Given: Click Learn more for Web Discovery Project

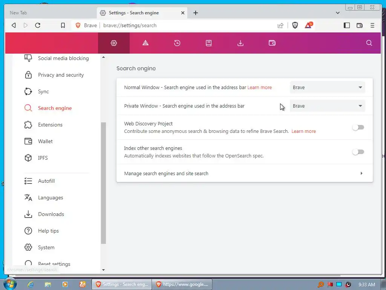Looking at the screenshot, I should coord(303,131).
